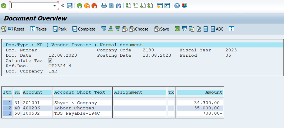
Task: Click the Create New Session icon
Action: [160, 6]
